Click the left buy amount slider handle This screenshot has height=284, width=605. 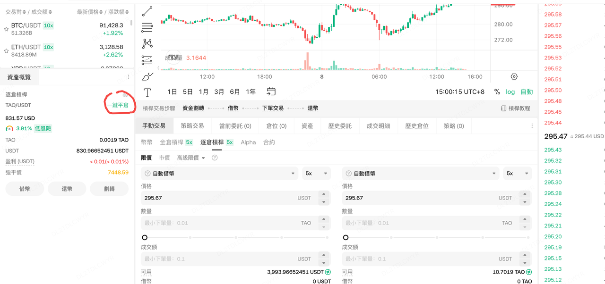(x=145, y=238)
